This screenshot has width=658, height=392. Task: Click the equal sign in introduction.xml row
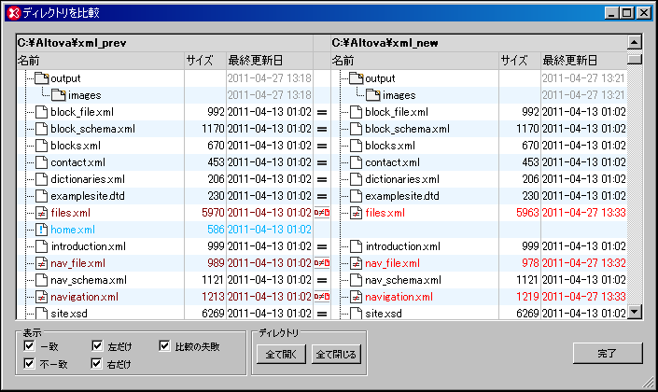pos(322,246)
